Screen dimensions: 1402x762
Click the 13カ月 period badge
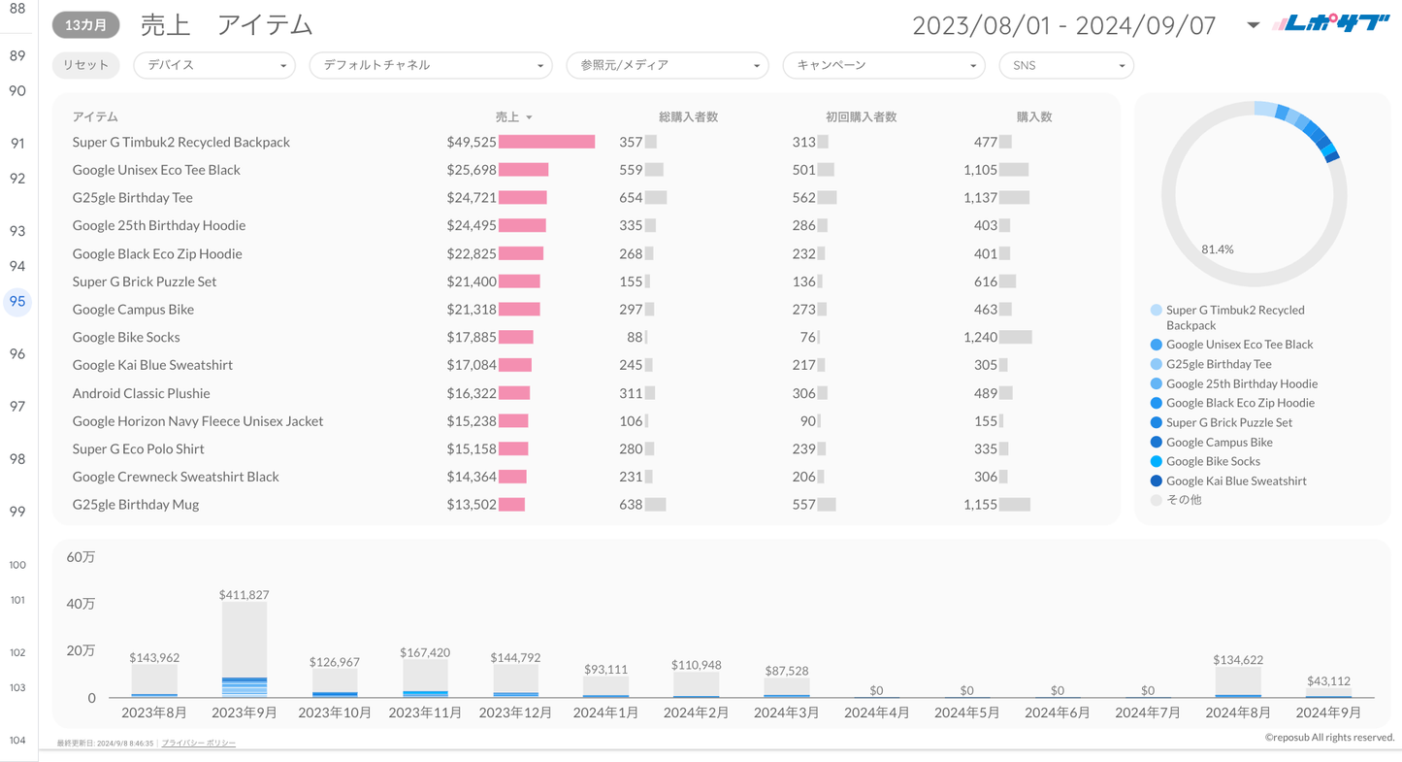[85, 25]
